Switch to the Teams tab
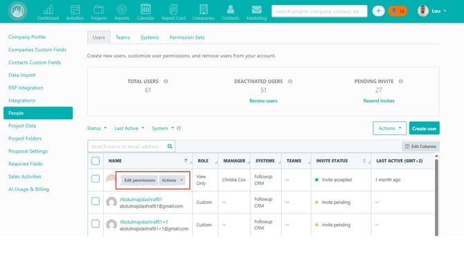Image resolution: width=464 pixels, height=260 pixels. tap(123, 37)
